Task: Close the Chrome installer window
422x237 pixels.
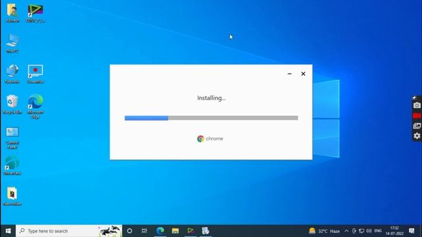Action: (x=303, y=74)
